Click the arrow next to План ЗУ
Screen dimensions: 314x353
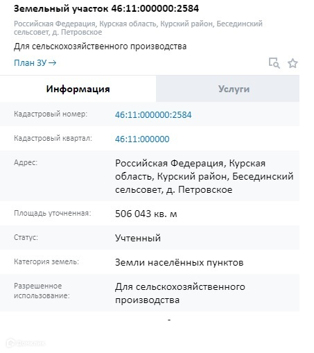tap(53, 63)
